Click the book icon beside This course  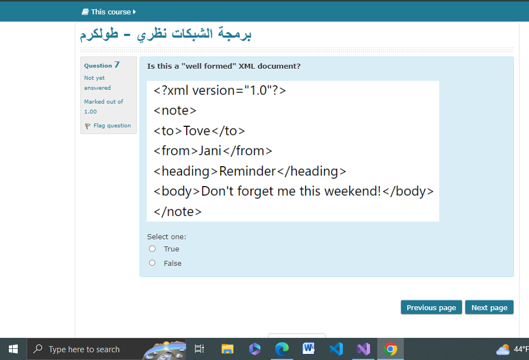pyautogui.click(x=85, y=11)
